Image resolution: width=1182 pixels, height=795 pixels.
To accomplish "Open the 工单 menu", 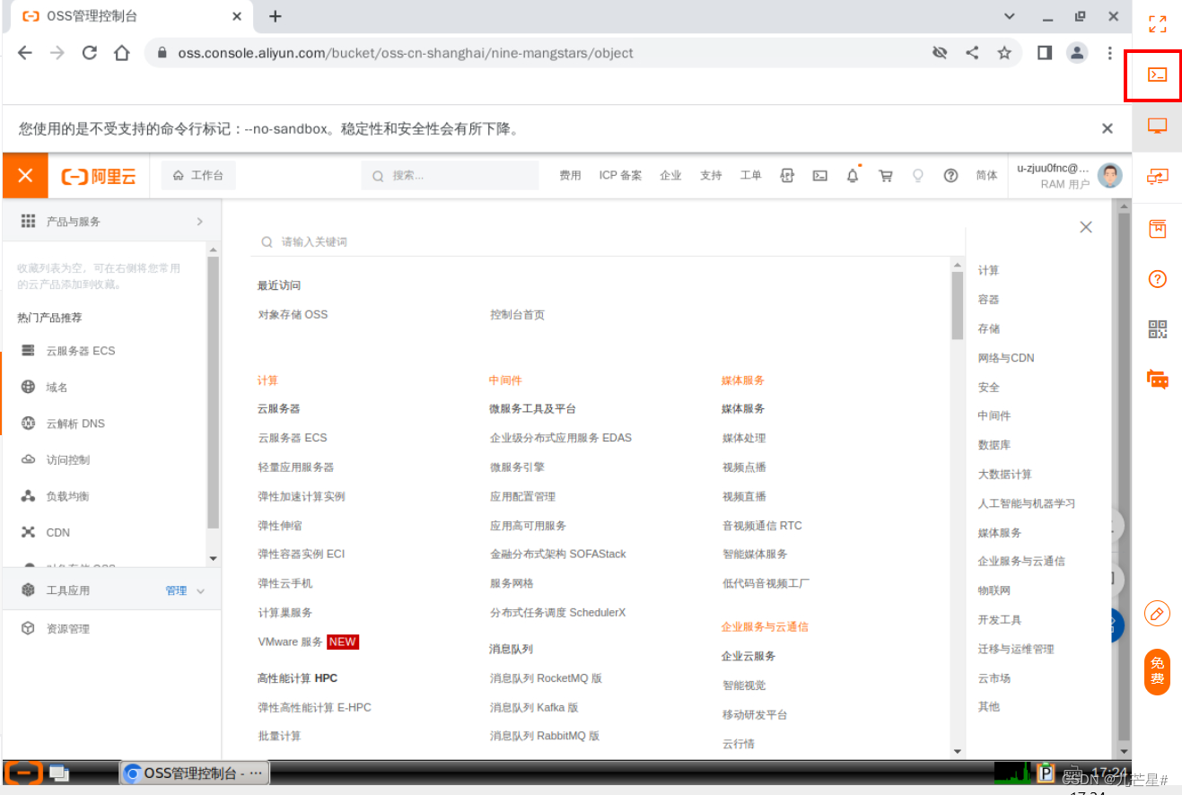I will (x=750, y=176).
